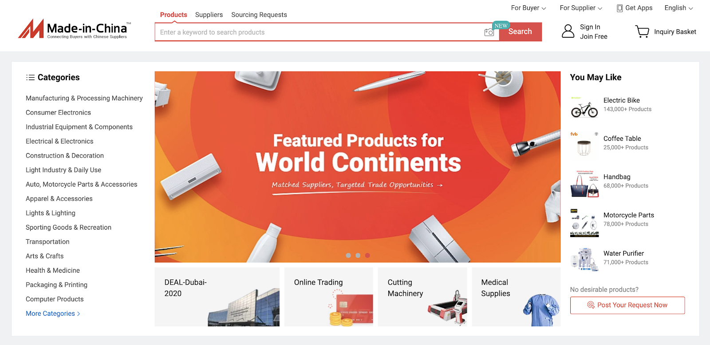
Task: Expand the For Buyer dropdown
Action: pyautogui.click(x=529, y=8)
